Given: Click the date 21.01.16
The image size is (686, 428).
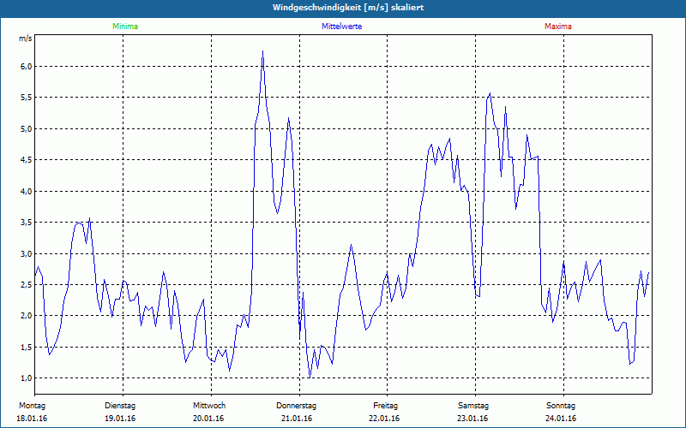Looking at the screenshot, I should [297, 419].
